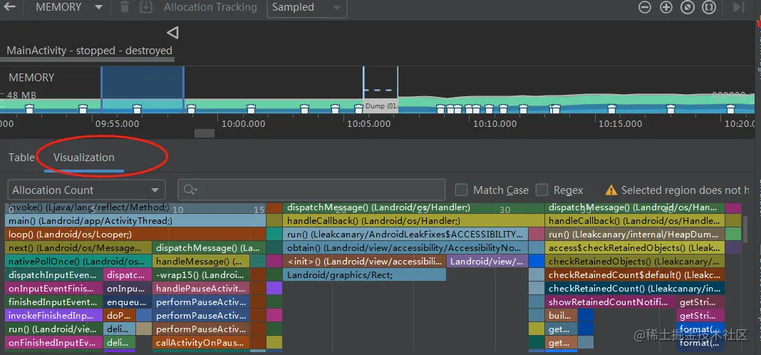Click the magnifier icon in the search box
The image size is (761, 355).
pyautogui.click(x=190, y=190)
